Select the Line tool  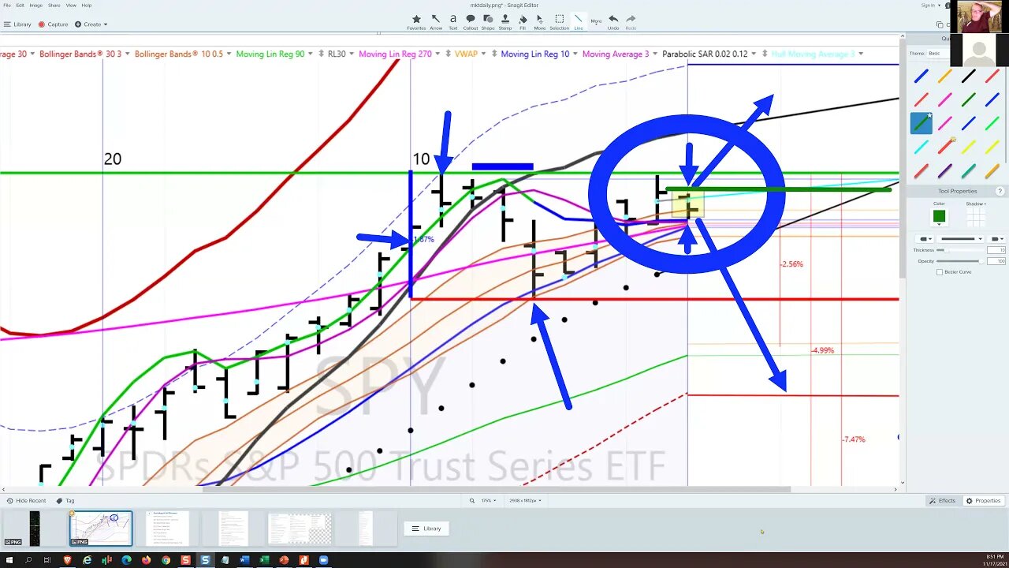[578, 21]
